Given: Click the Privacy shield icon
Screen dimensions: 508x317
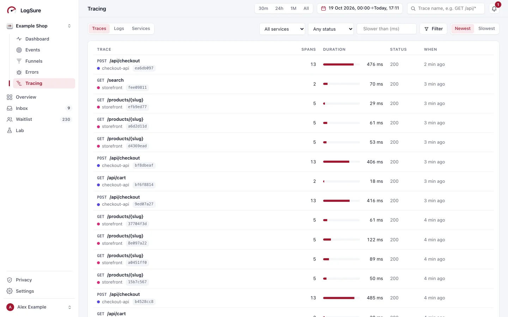Looking at the screenshot, I should pyautogui.click(x=10, y=280).
